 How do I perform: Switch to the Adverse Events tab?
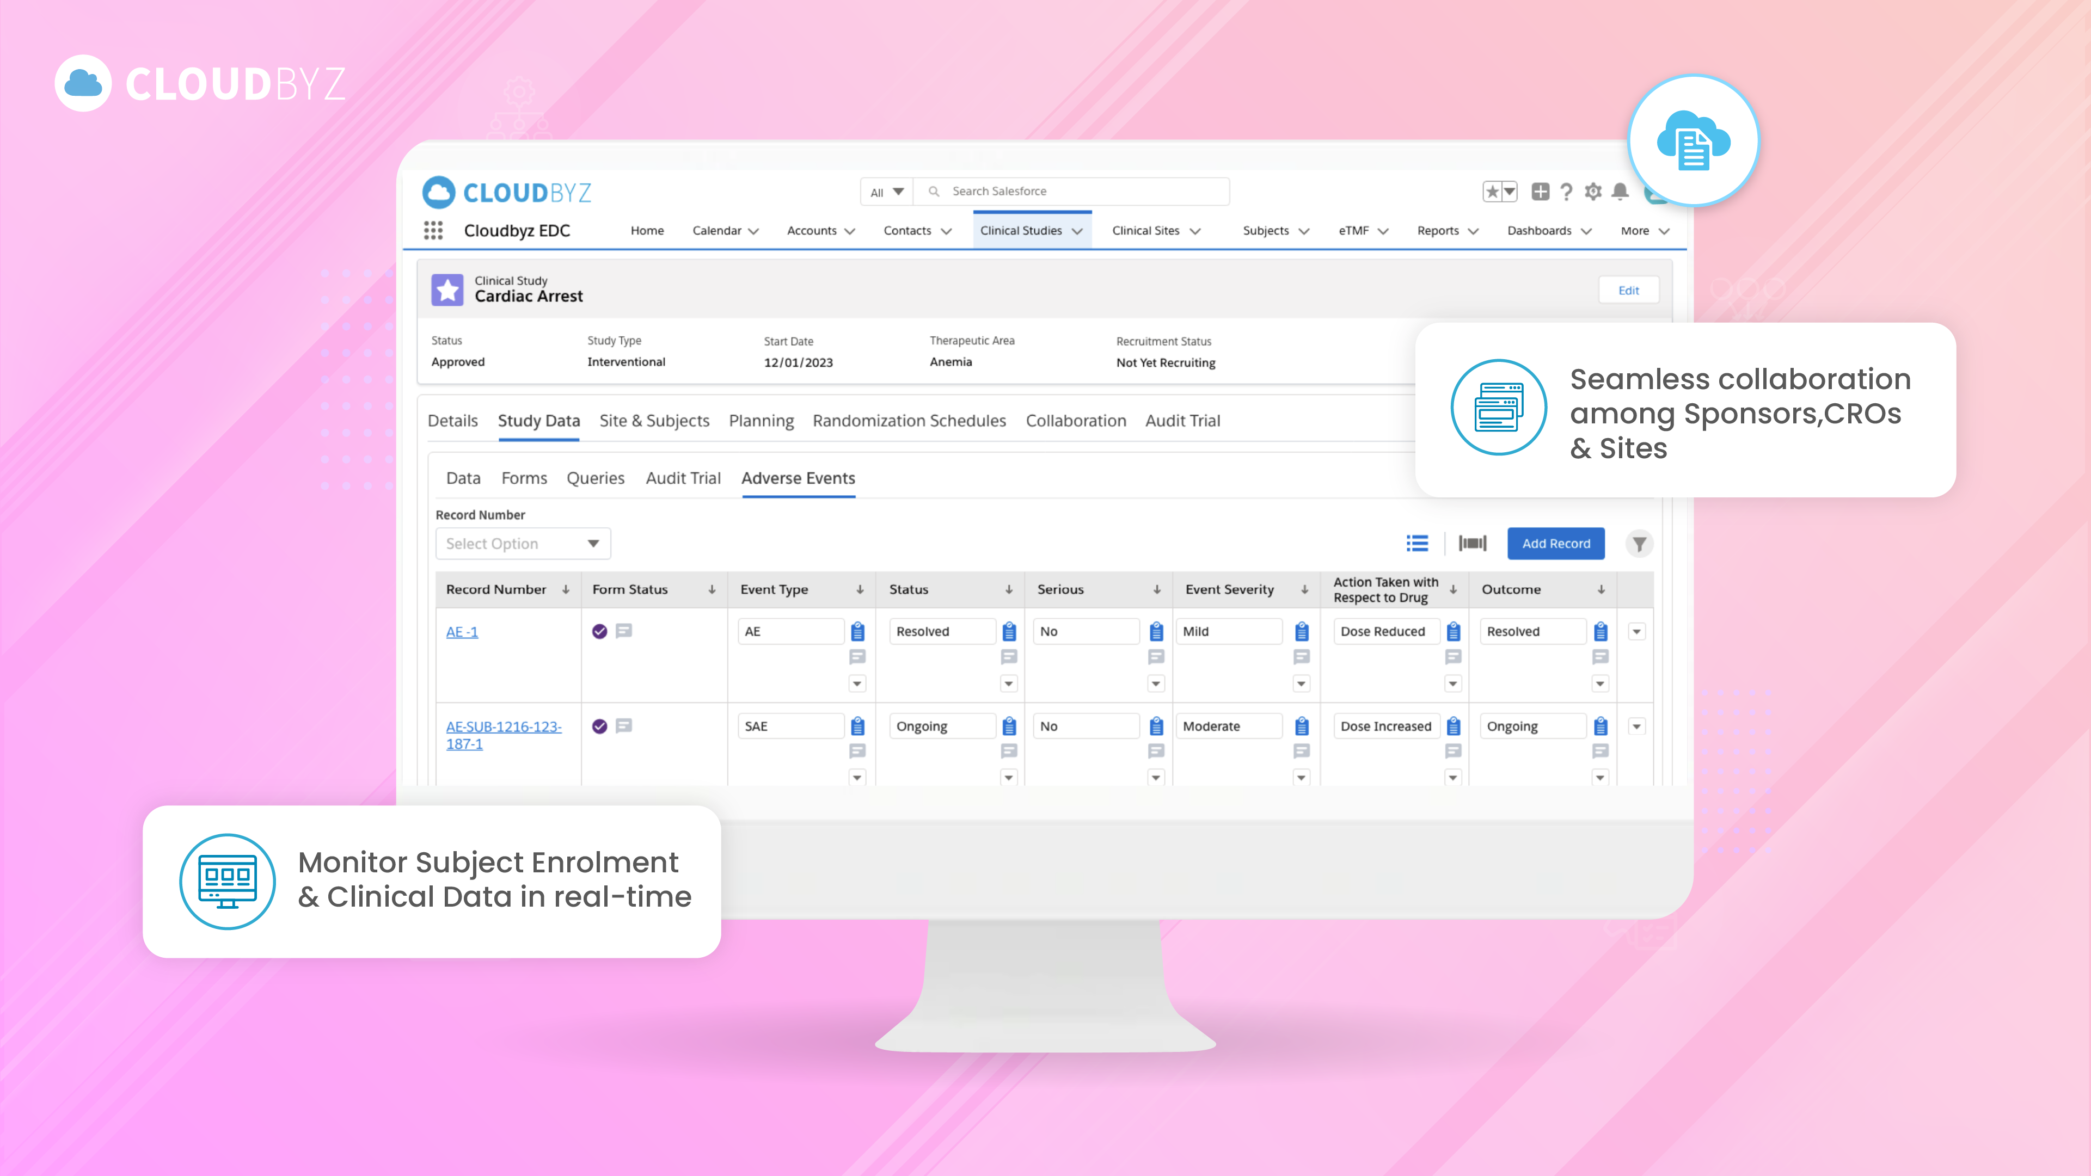coord(798,479)
